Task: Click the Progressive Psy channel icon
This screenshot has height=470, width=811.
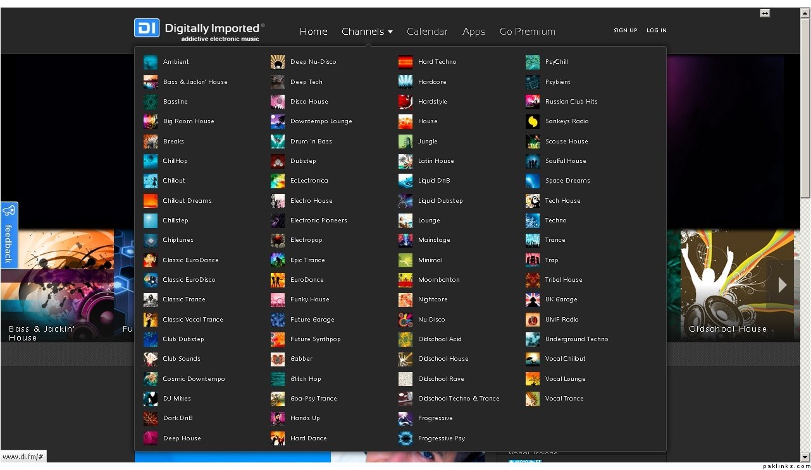Action: (406, 438)
